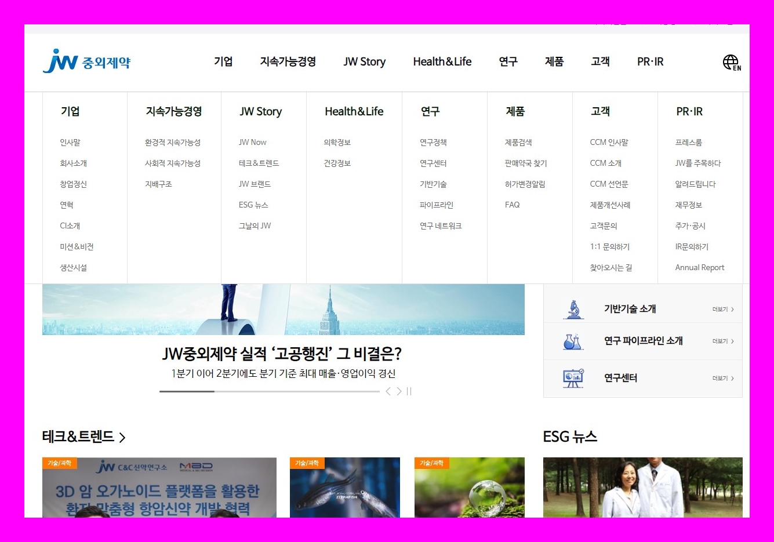Open 제품 in the top navigation bar

coord(554,61)
